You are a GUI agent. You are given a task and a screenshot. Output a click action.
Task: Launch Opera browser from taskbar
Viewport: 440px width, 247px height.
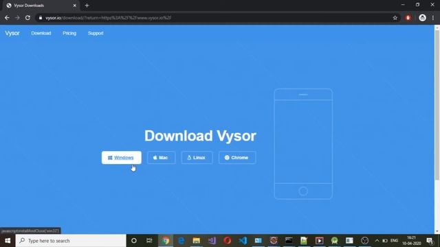pyautogui.click(x=228, y=241)
